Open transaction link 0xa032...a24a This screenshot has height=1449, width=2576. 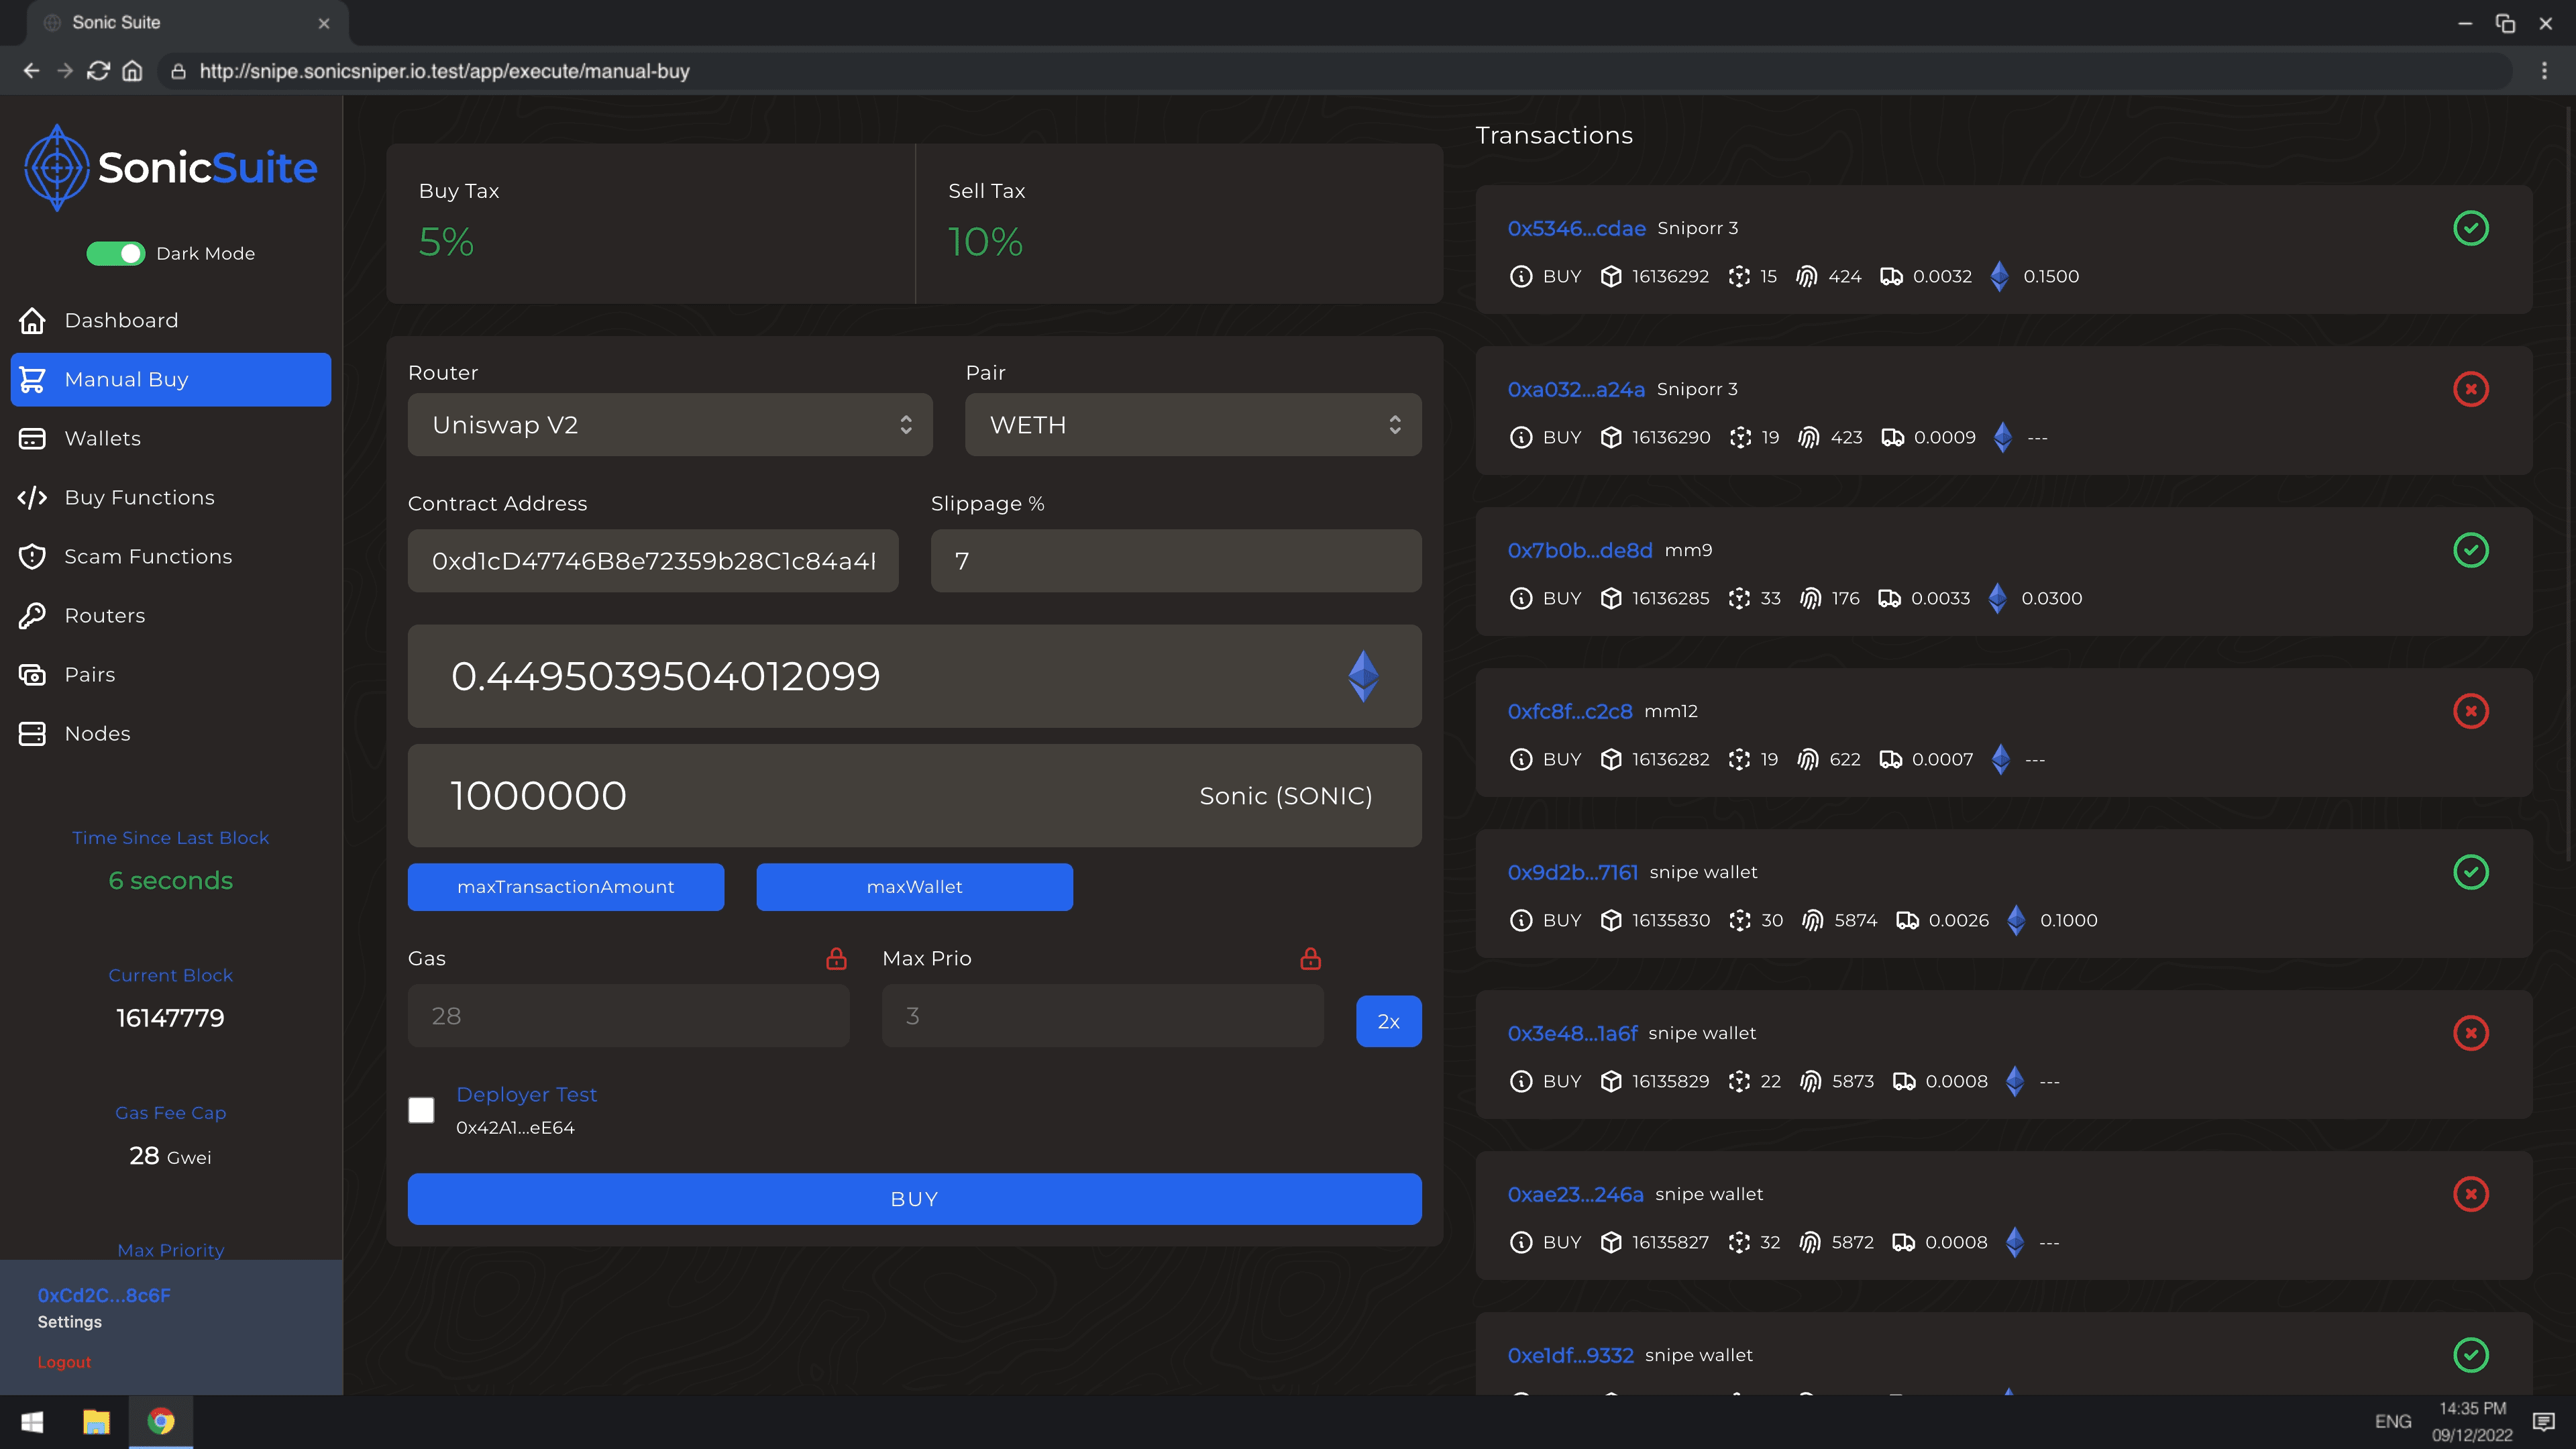(1576, 389)
